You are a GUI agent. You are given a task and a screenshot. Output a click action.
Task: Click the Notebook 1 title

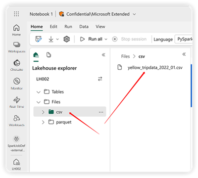41,14
